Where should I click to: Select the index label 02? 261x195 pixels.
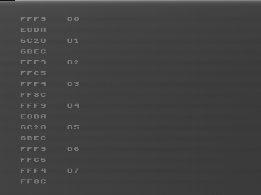coord(73,62)
